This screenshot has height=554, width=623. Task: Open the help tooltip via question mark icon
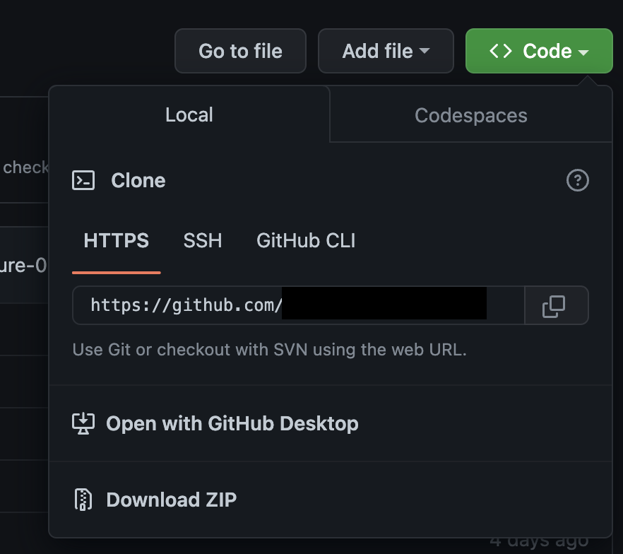point(577,181)
